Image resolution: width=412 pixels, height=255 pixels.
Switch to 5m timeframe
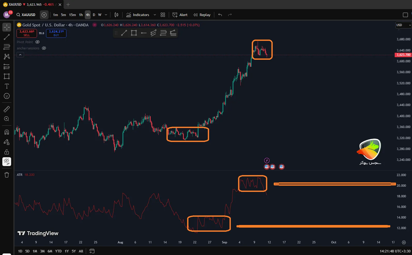coord(63,15)
